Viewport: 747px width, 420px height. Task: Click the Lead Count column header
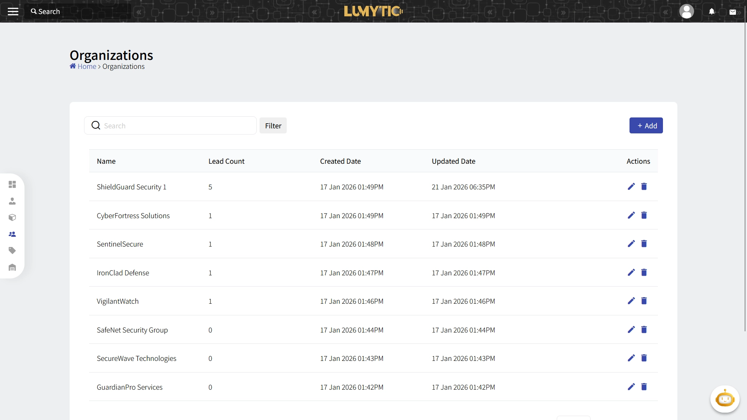pyautogui.click(x=226, y=161)
